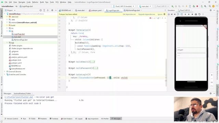Open the VCS menu
Viewport: 219px width, 123px height.
[x=57, y=2]
